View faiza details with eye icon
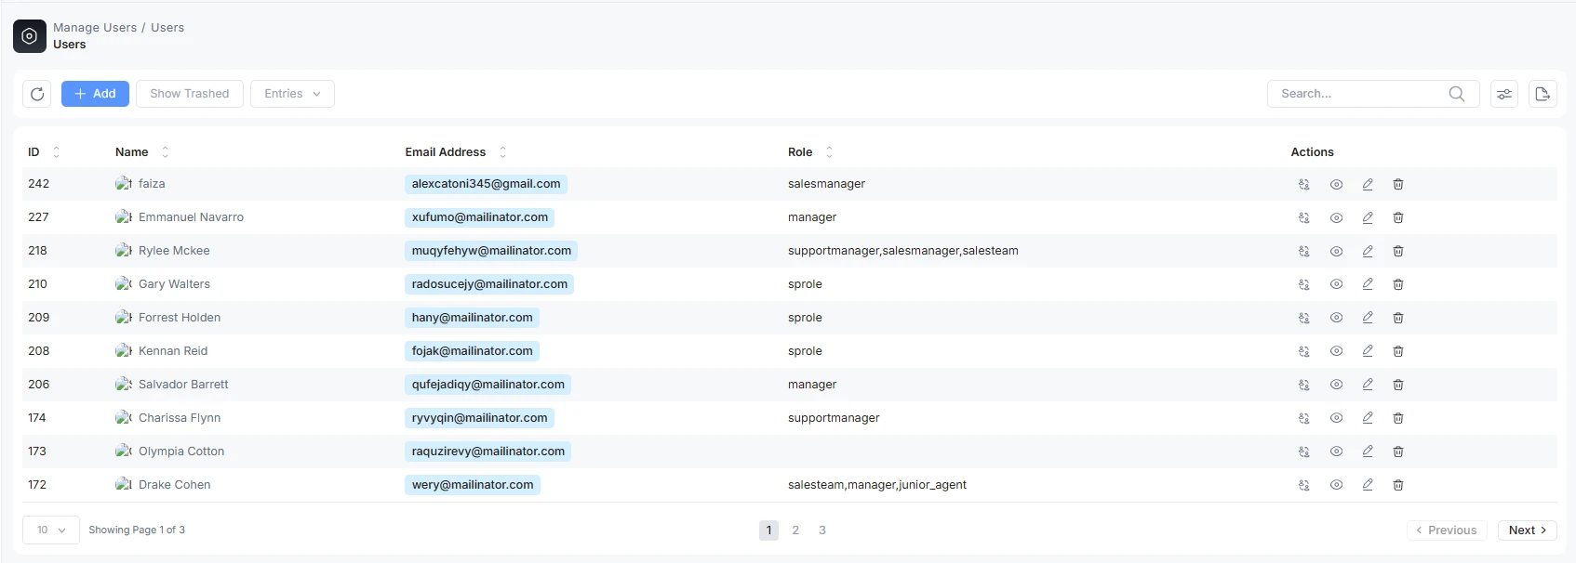 click(1336, 184)
